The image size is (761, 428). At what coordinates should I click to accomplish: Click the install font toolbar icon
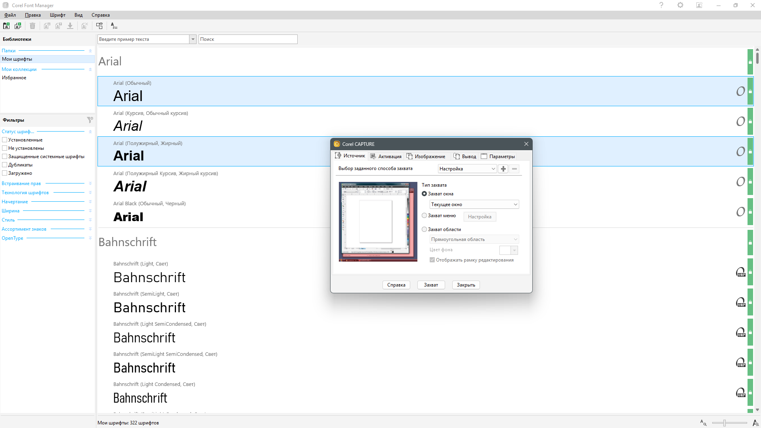tap(47, 26)
